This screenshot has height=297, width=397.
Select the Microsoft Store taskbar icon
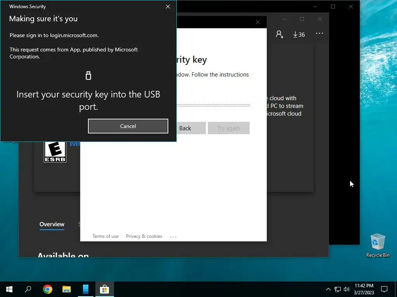[x=104, y=289]
